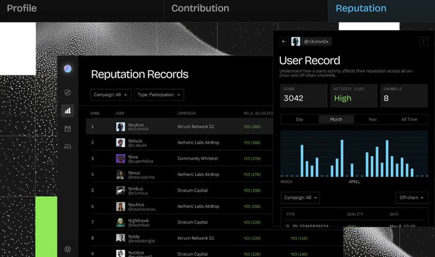The image size is (435, 257).
Task: Click the DATE column header in User Record
Action: (394, 214)
